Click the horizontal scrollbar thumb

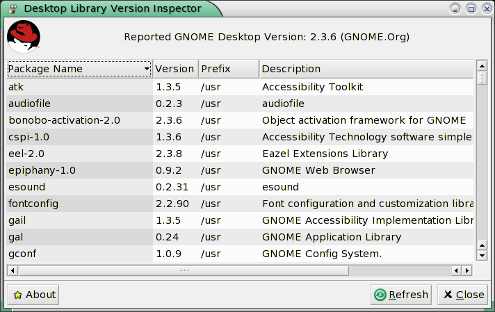[x=184, y=270]
